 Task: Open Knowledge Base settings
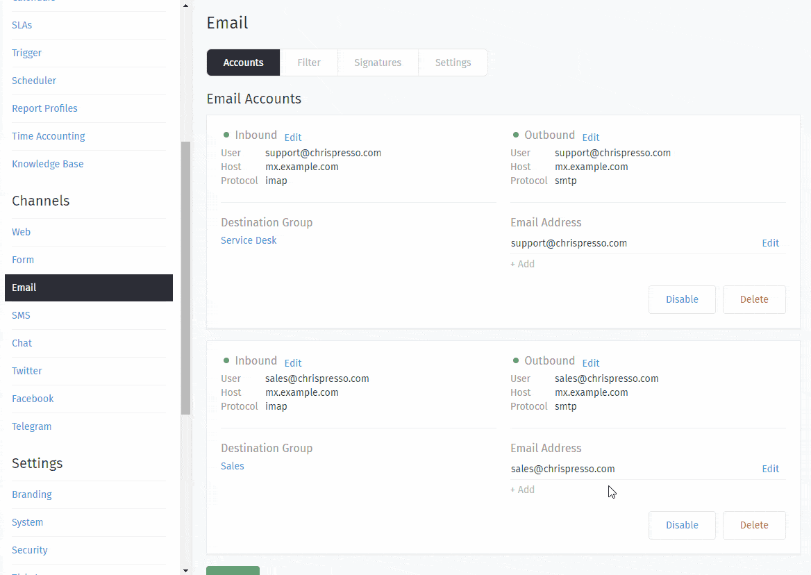[48, 164]
